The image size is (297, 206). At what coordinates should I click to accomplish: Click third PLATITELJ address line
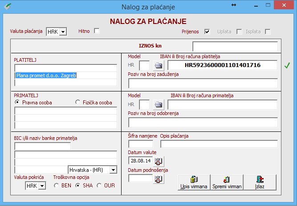[66, 83]
